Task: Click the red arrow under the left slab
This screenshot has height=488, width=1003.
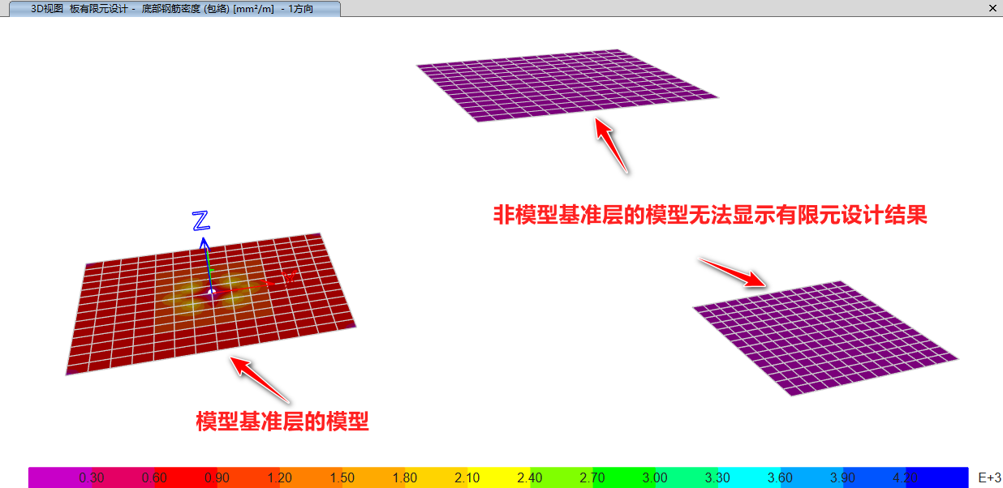Action: (x=260, y=379)
